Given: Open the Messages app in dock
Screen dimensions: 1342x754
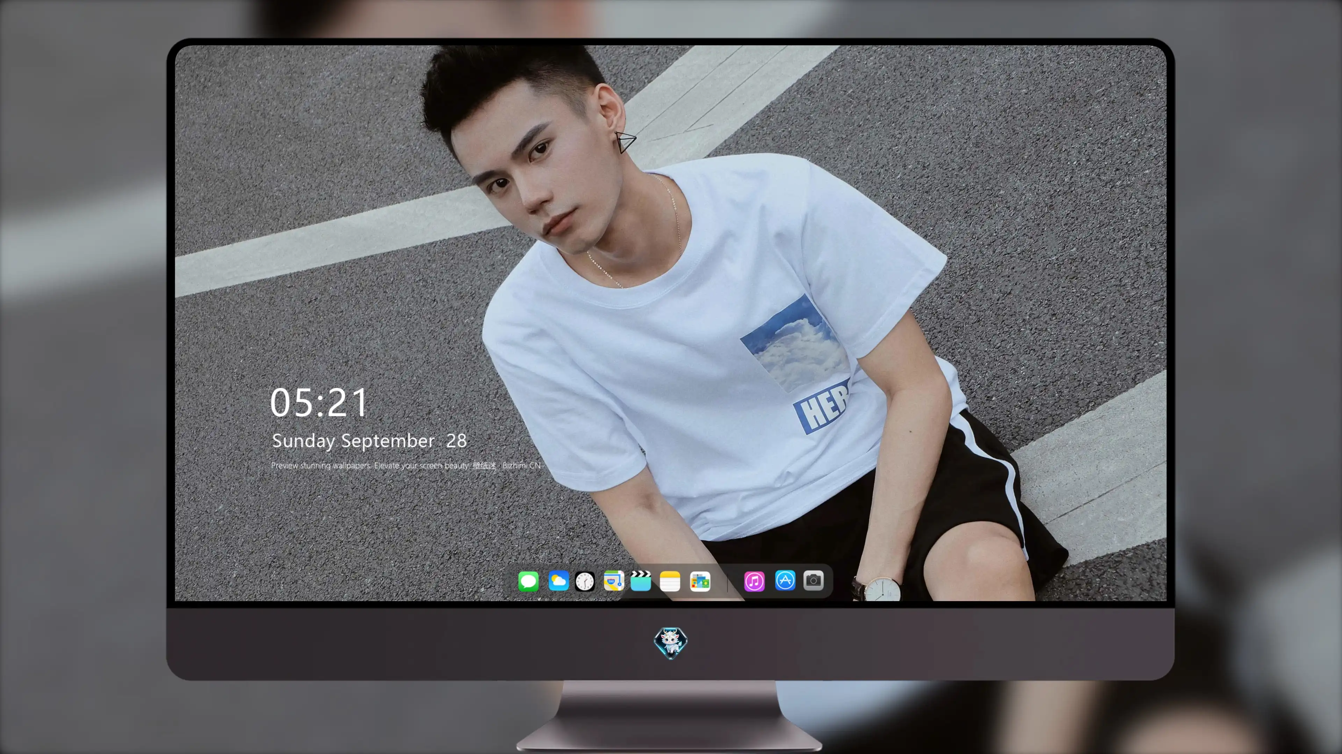Looking at the screenshot, I should click(528, 581).
